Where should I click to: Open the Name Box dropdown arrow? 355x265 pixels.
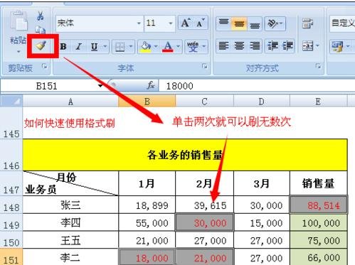(x=100, y=86)
